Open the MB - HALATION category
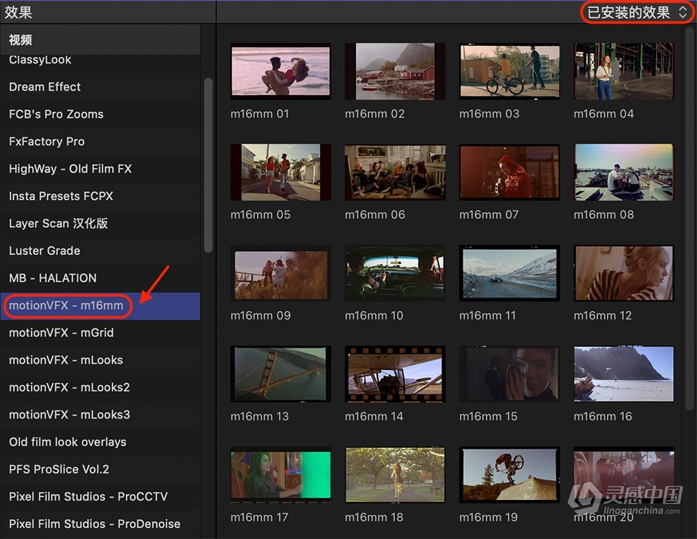Viewport: 697px width, 539px height. [x=100, y=278]
